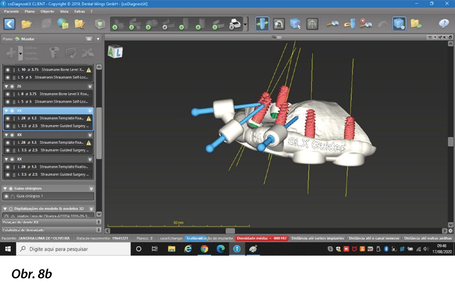Open the dropdown arrow beside the printer

tap(245, 24)
